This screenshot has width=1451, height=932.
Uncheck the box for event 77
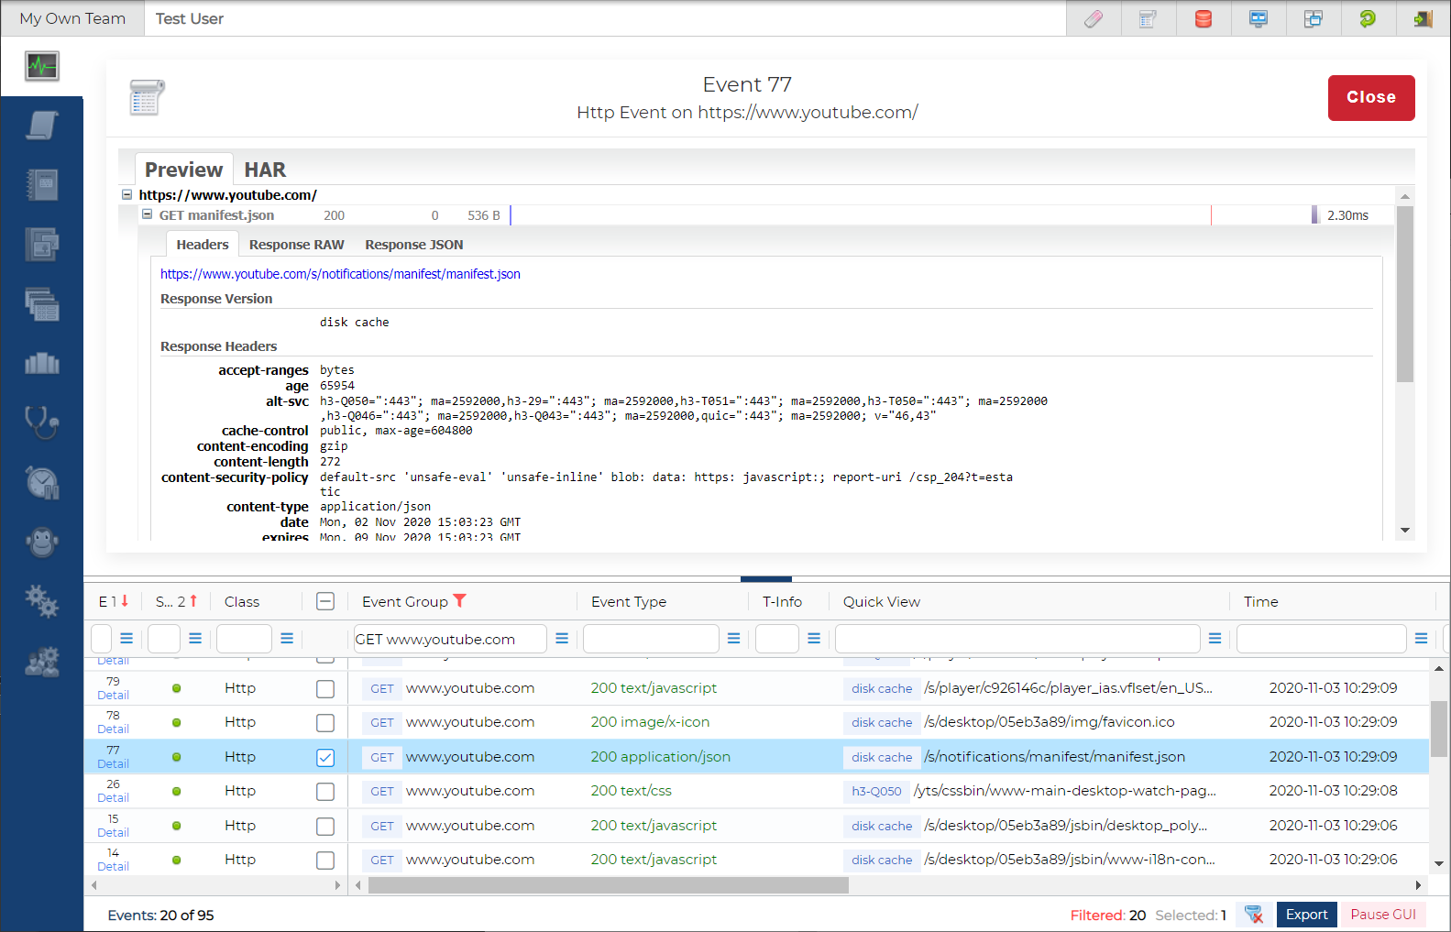[325, 758]
